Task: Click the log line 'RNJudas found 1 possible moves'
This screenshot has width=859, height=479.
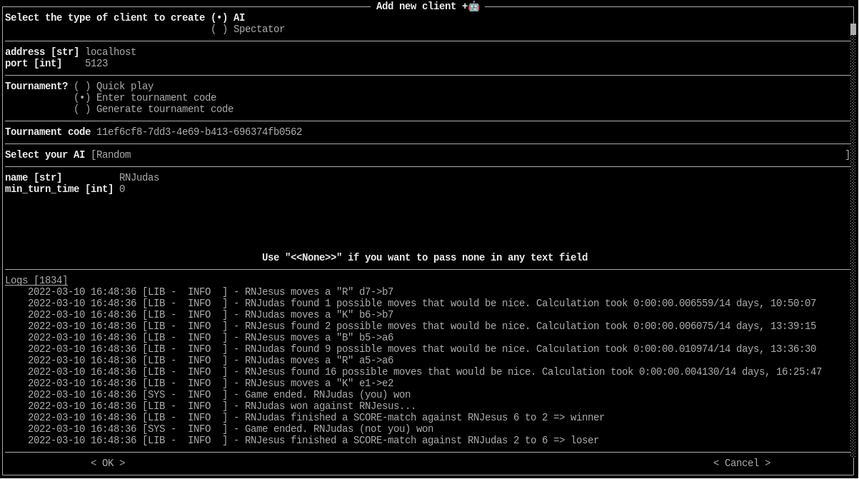Action: point(422,303)
